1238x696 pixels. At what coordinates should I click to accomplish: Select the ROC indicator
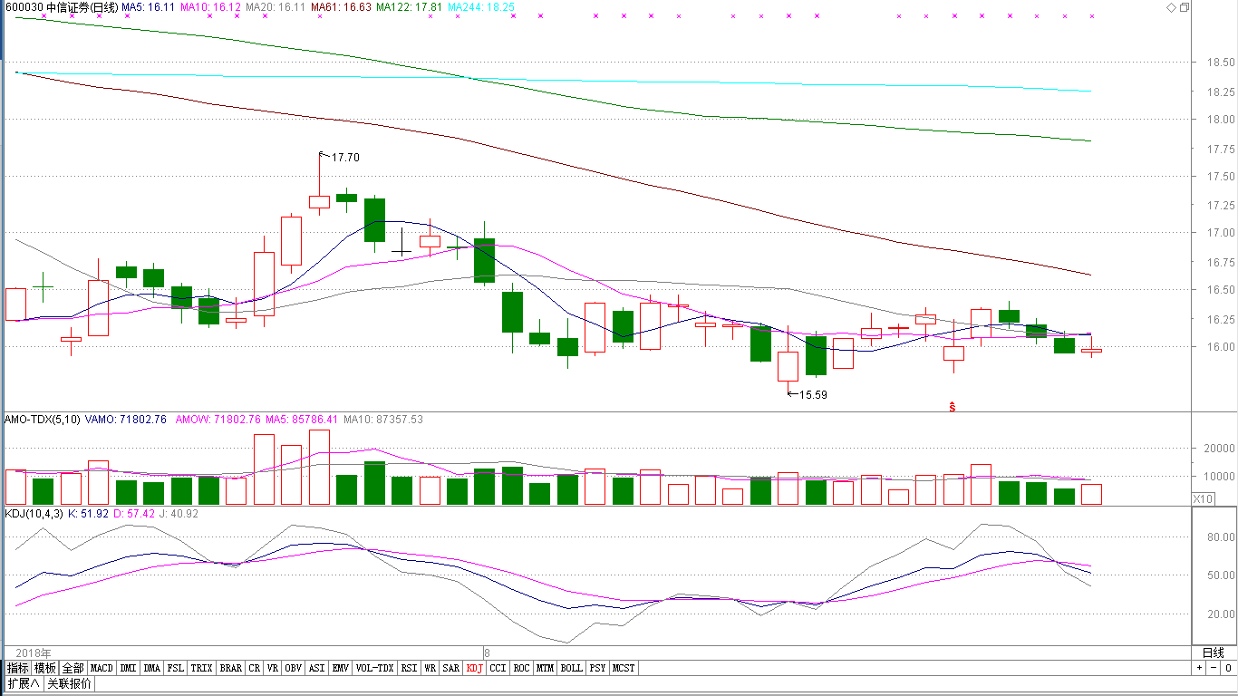tap(521, 668)
